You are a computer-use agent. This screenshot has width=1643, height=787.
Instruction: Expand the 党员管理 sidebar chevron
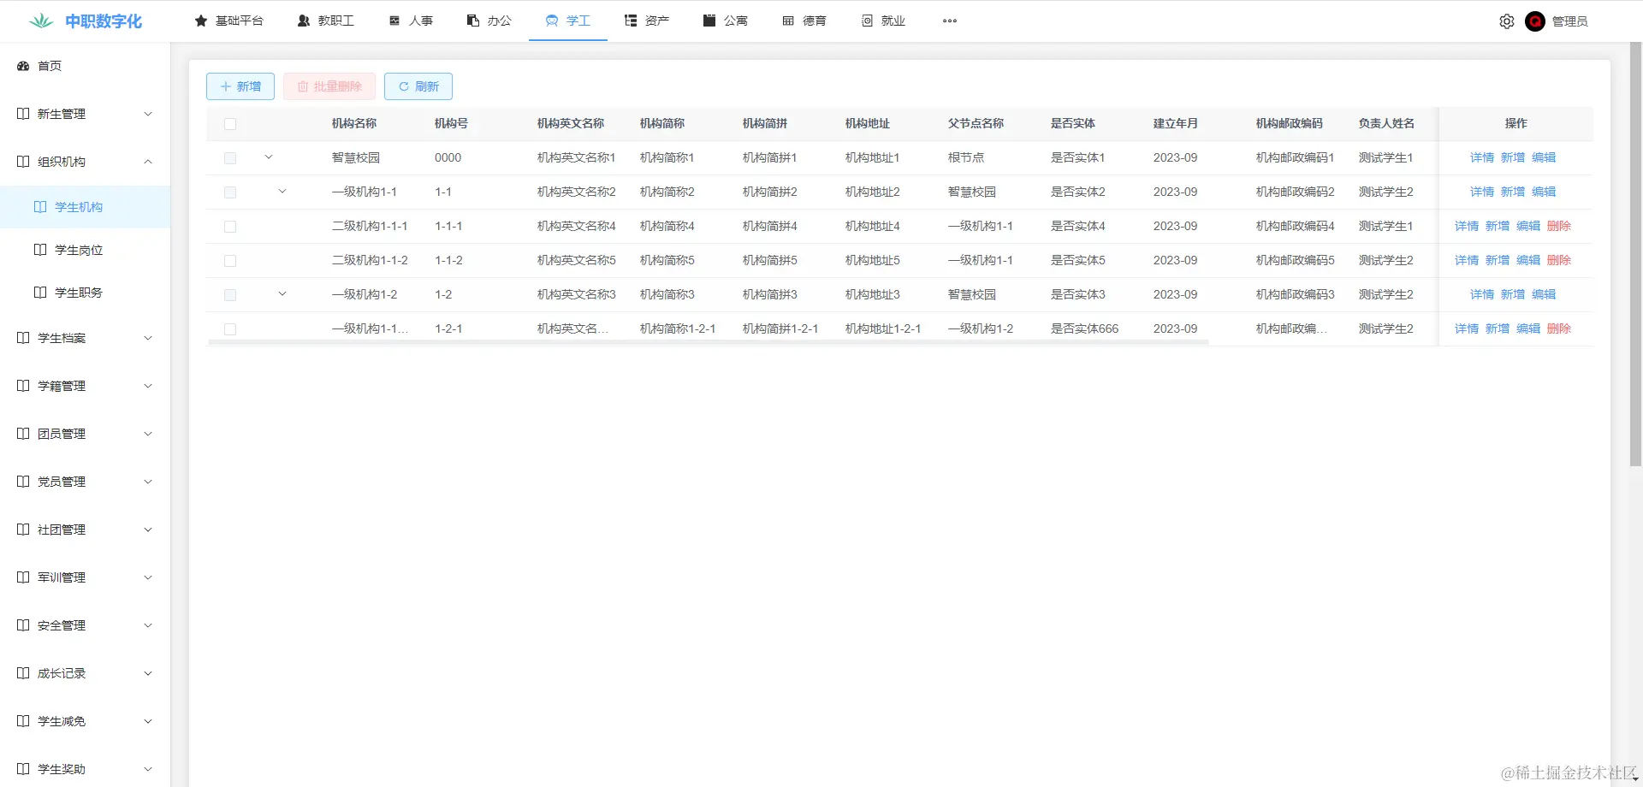(x=148, y=482)
